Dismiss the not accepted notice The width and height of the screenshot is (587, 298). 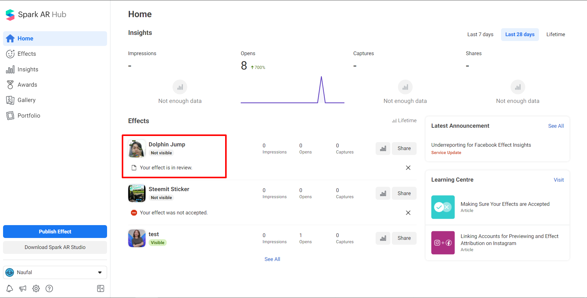pyautogui.click(x=408, y=213)
